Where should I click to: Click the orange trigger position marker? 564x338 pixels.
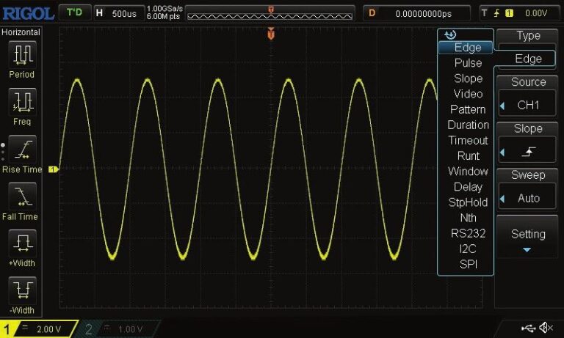pyautogui.click(x=271, y=34)
